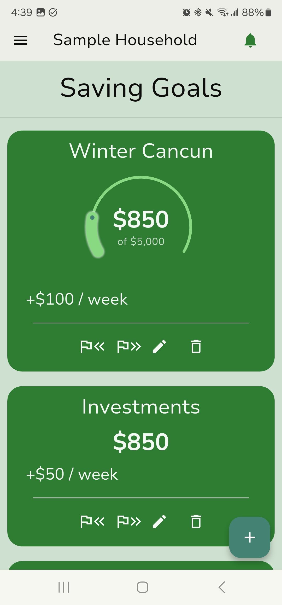Open Android recent apps
The image size is (282, 605).
(x=64, y=587)
